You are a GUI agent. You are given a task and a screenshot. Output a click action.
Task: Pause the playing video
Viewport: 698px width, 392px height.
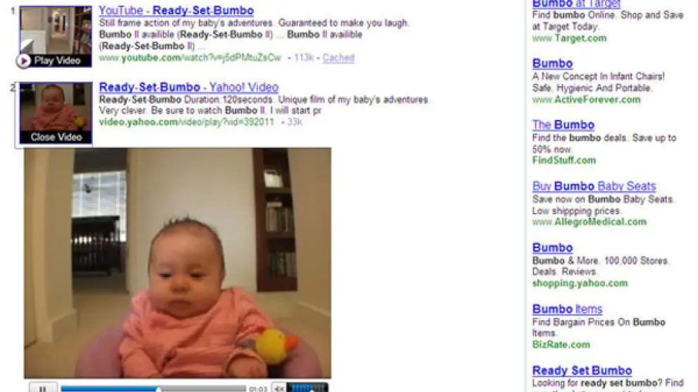click(x=43, y=388)
